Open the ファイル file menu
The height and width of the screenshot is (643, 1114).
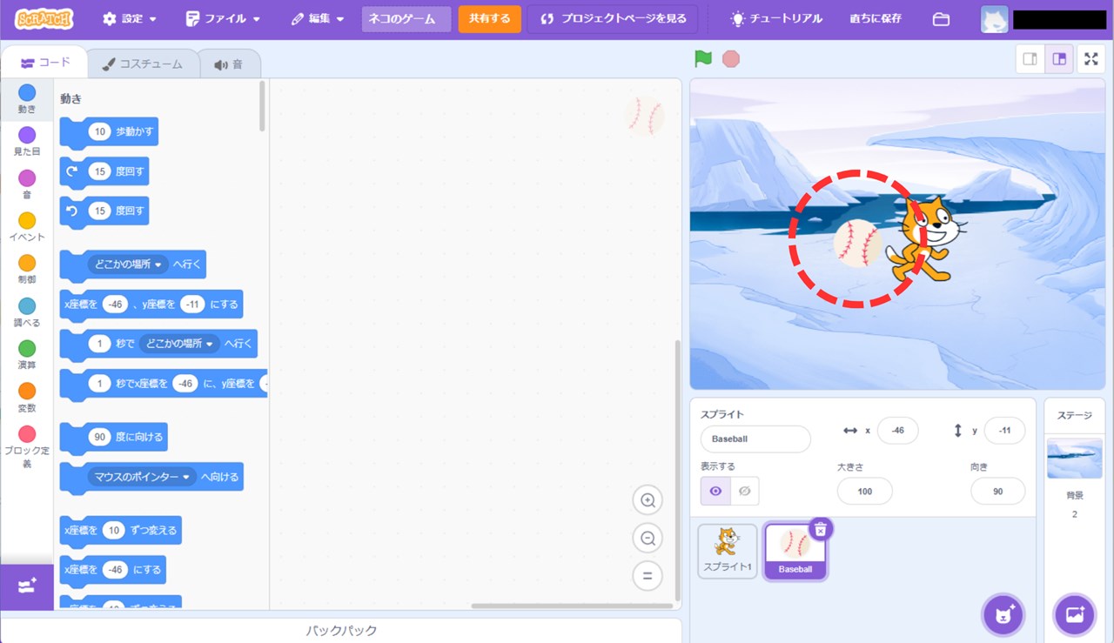coord(223,19)
